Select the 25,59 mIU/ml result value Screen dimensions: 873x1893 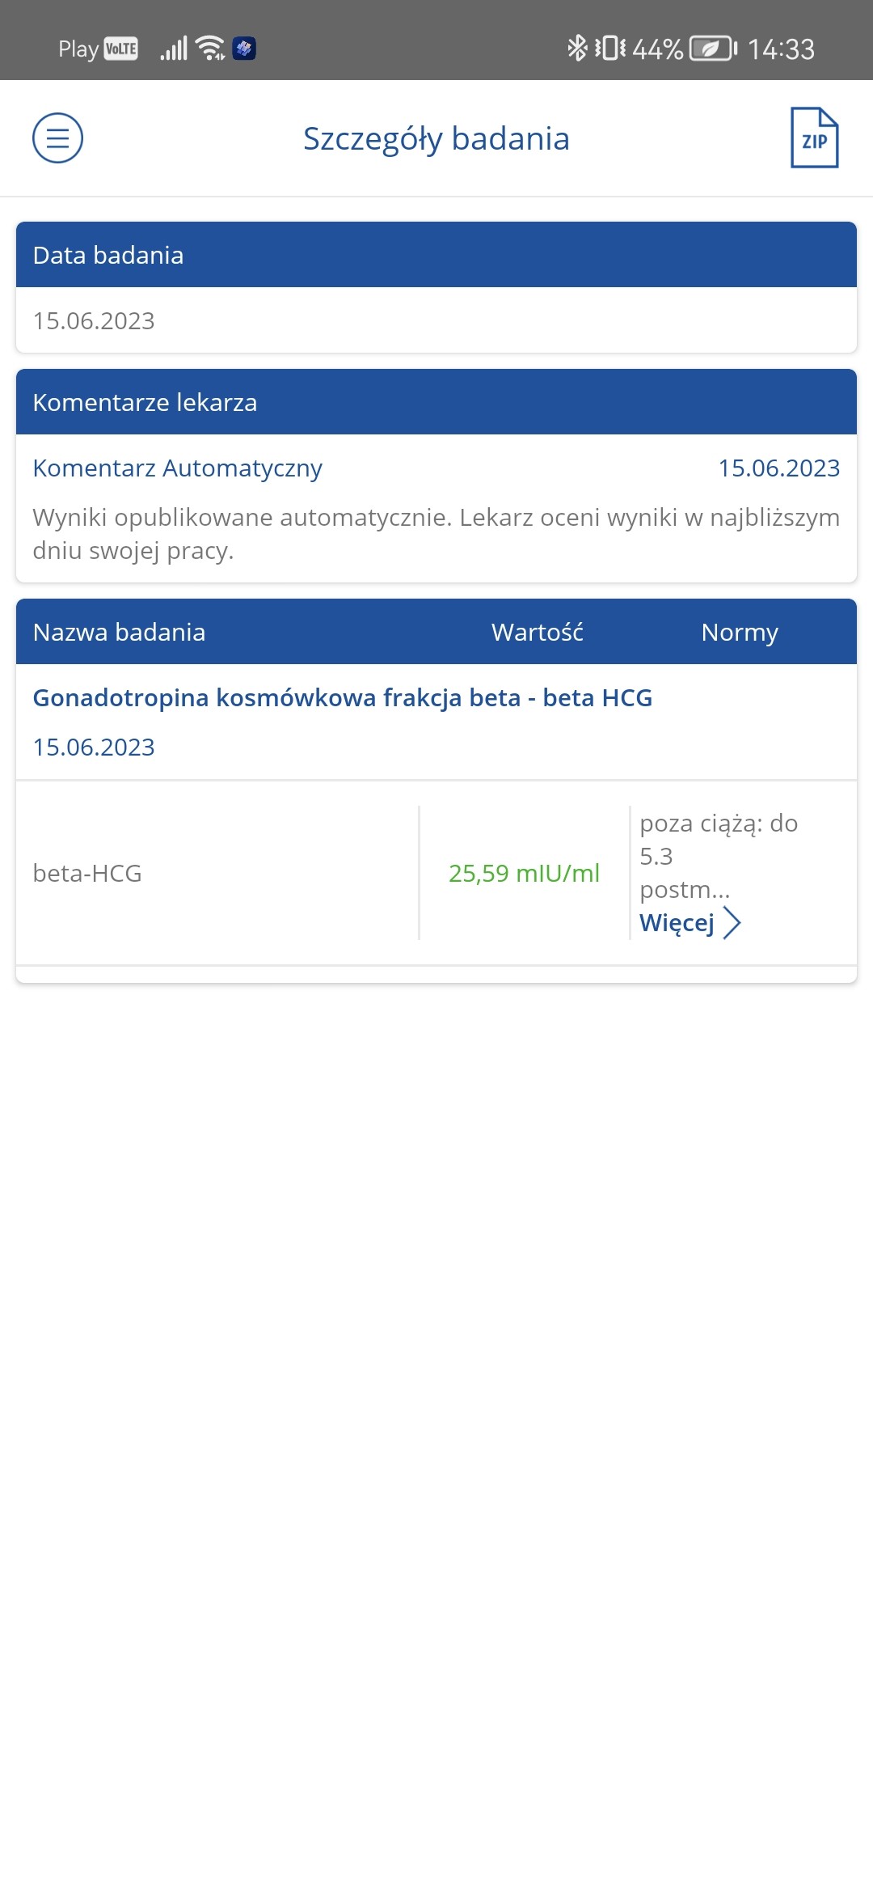point(524,874)
